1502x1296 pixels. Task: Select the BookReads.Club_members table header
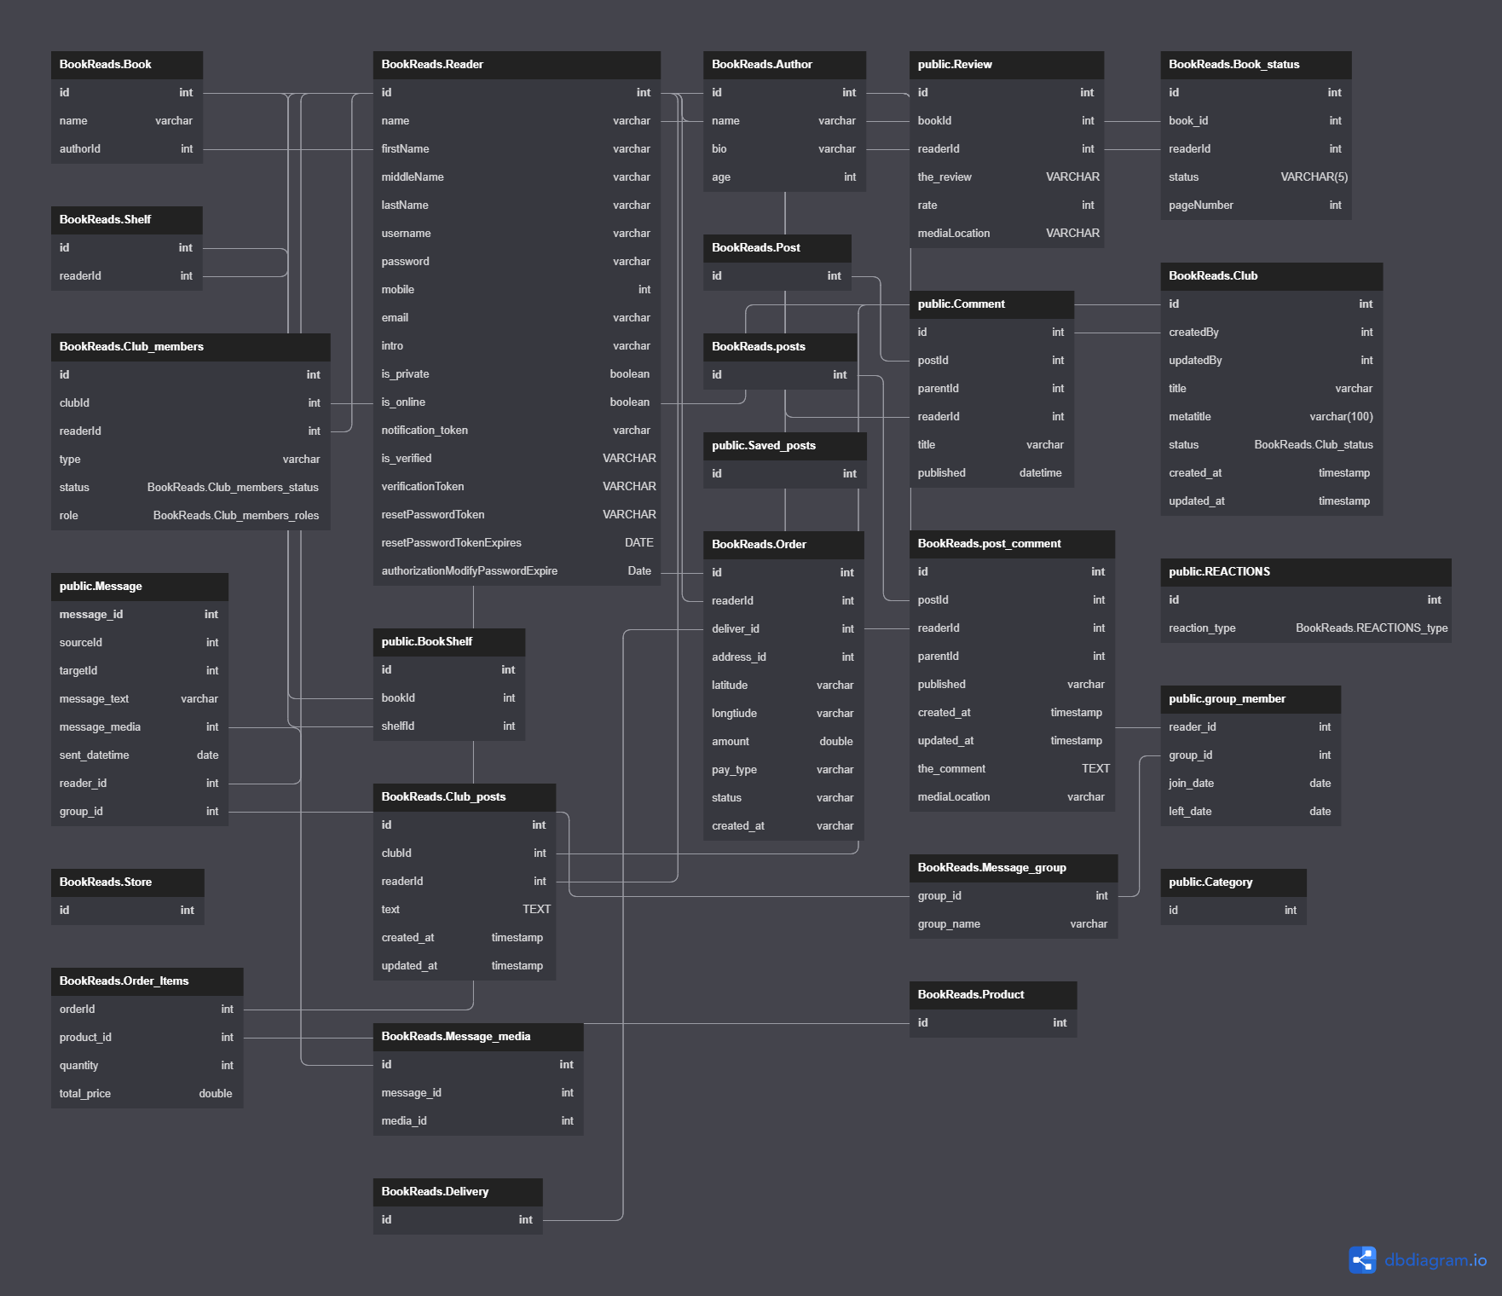tap(191, 347)
